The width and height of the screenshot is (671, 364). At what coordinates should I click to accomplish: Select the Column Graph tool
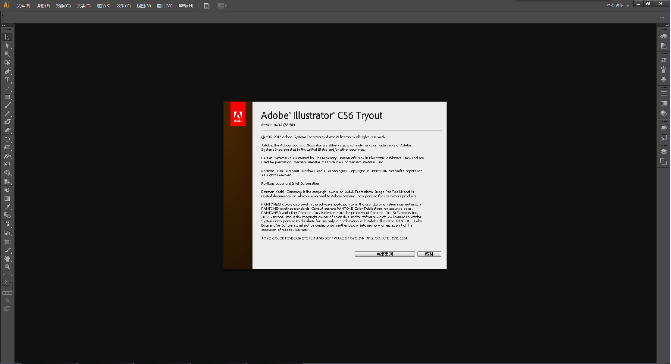tap(7, 233)
